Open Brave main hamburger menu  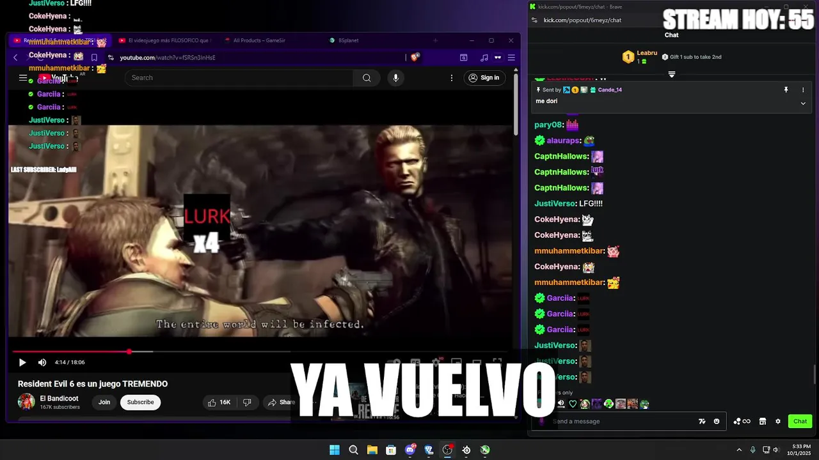pyautogui.click(x=511, y=57)
